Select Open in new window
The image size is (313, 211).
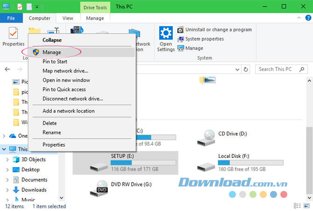click(82, 80)
